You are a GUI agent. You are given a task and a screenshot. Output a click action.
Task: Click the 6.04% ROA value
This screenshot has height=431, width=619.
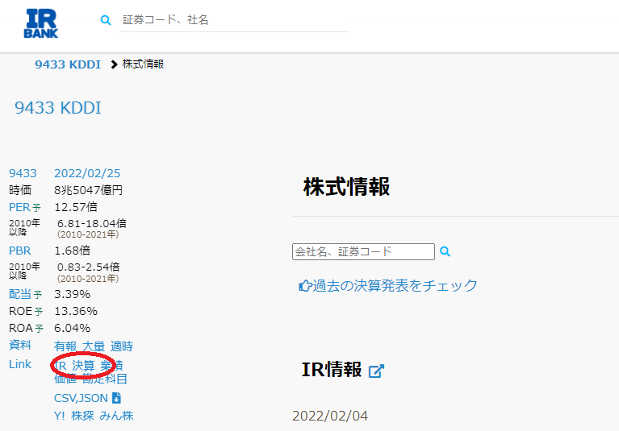[73, 328]
